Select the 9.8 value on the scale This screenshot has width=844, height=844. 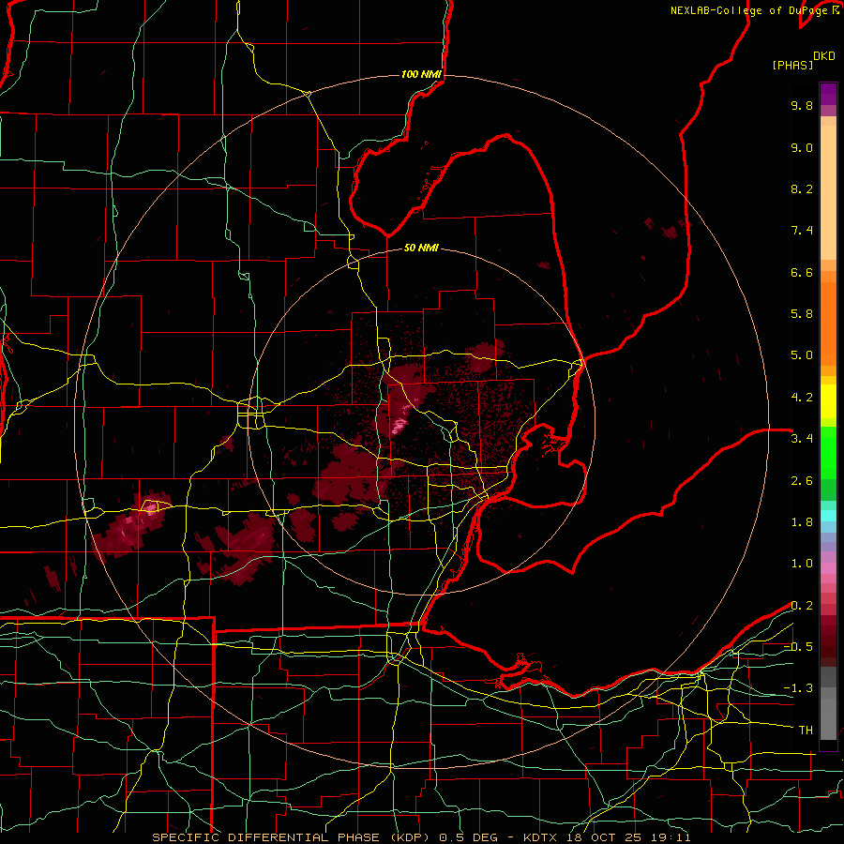click(x=802, y=105)
